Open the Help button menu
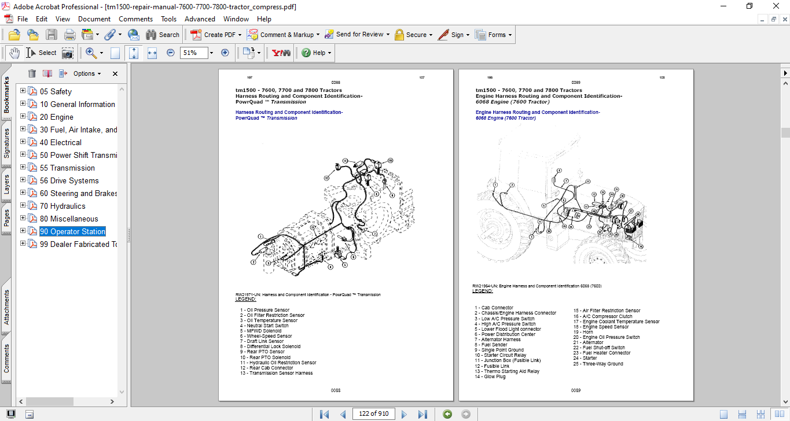790x421 pixels. click(315, 53)
